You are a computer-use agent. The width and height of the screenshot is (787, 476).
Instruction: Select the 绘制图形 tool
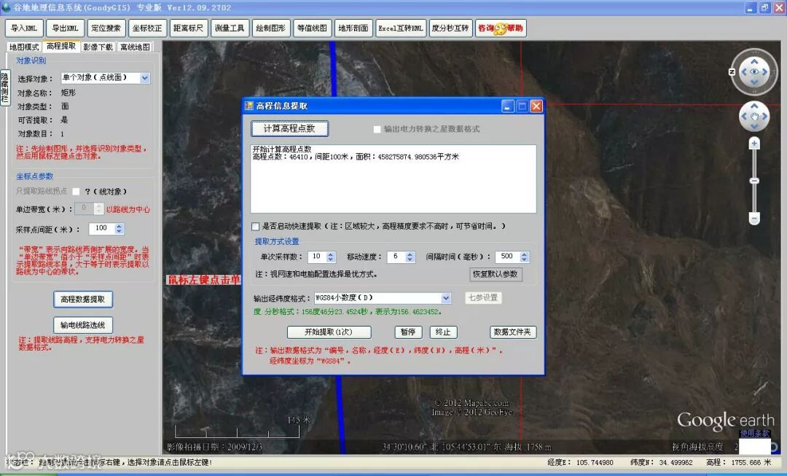pyautogui.click(x=271, y=28)
